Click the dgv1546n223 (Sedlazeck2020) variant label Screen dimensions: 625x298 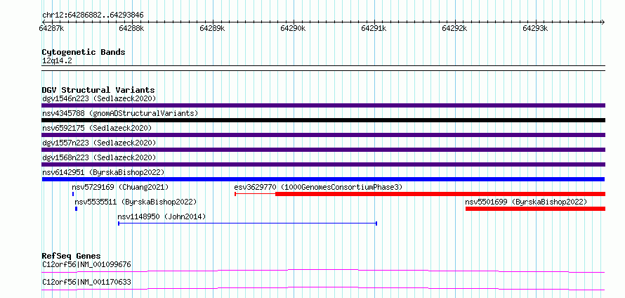[x=99, y=98]
